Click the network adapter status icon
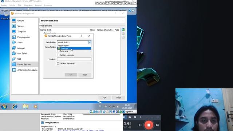This screenshot has height=131, width=233. tap(101, 112)
